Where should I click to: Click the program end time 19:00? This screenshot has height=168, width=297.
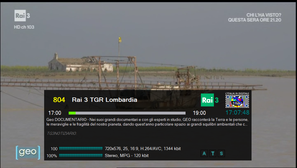tap(199, 113)
